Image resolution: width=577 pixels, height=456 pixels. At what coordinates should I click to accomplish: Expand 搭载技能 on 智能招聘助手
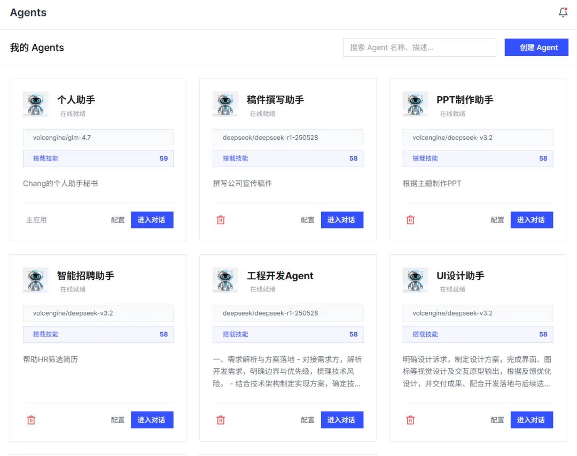pos(98,334)
